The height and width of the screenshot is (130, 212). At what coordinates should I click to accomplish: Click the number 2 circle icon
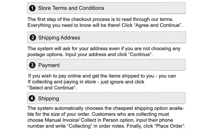coord(33,37)
